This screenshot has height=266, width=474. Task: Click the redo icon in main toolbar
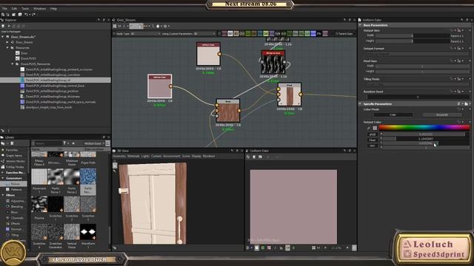pos(33,15)
